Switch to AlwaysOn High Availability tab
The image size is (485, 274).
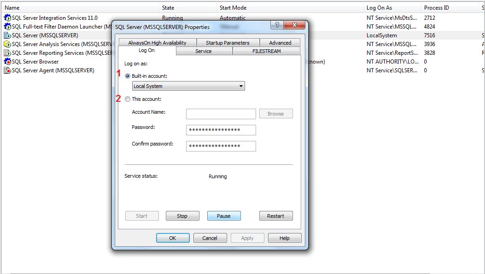[157, 43]
